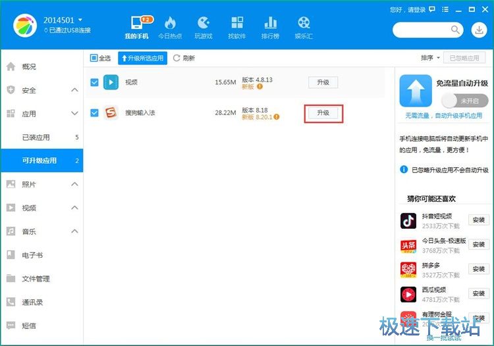Toggle the 全选 select-all checkbox

pos(94,58)
